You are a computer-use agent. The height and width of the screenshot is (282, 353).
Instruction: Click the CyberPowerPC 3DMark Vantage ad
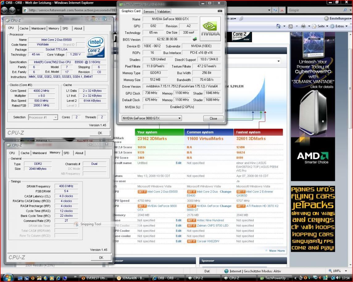(313, 107)
